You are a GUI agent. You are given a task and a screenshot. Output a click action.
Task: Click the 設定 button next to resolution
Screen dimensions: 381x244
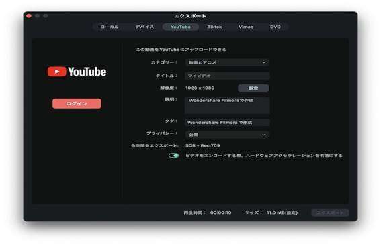coord(253,88)
